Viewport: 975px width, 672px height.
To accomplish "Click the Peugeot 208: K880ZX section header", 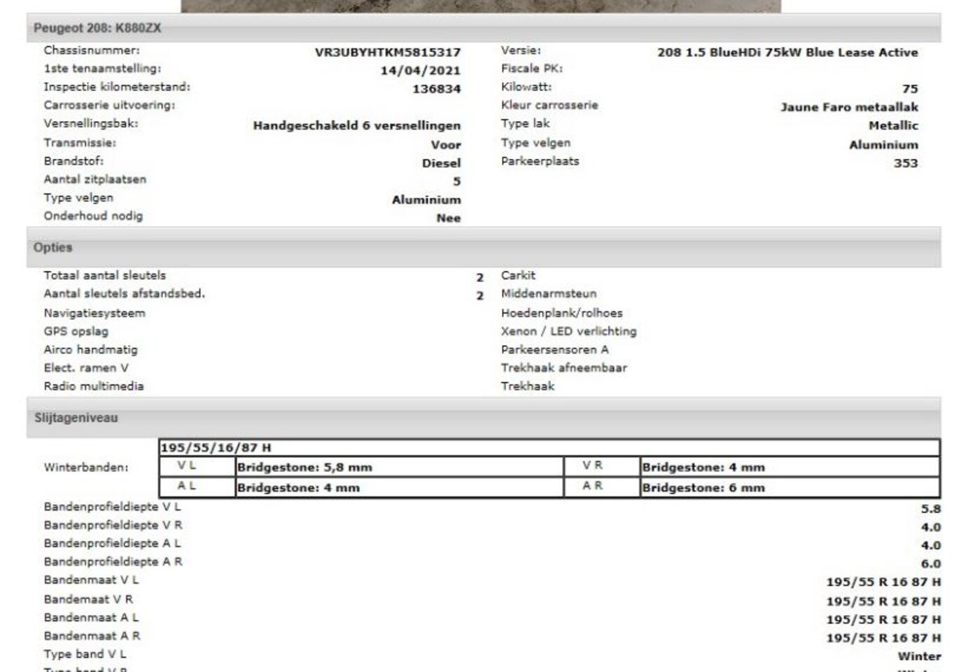I will pyautogui.click(x=97, y=29).
